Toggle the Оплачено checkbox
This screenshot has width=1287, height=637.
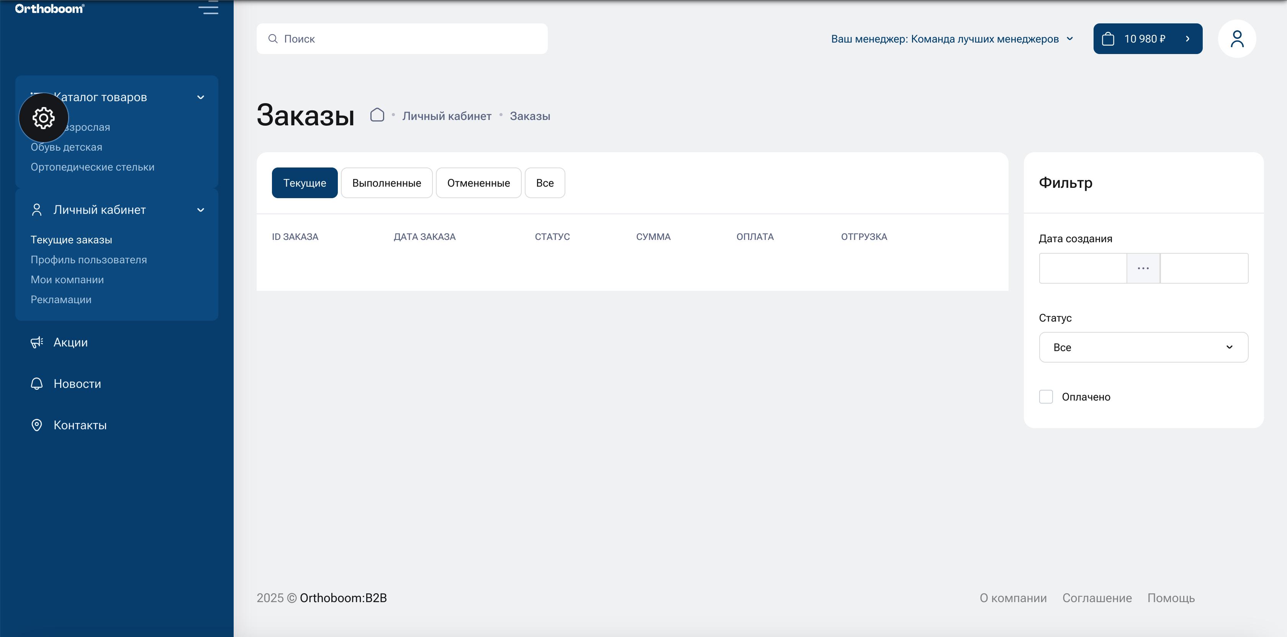tap(1046, 397)
